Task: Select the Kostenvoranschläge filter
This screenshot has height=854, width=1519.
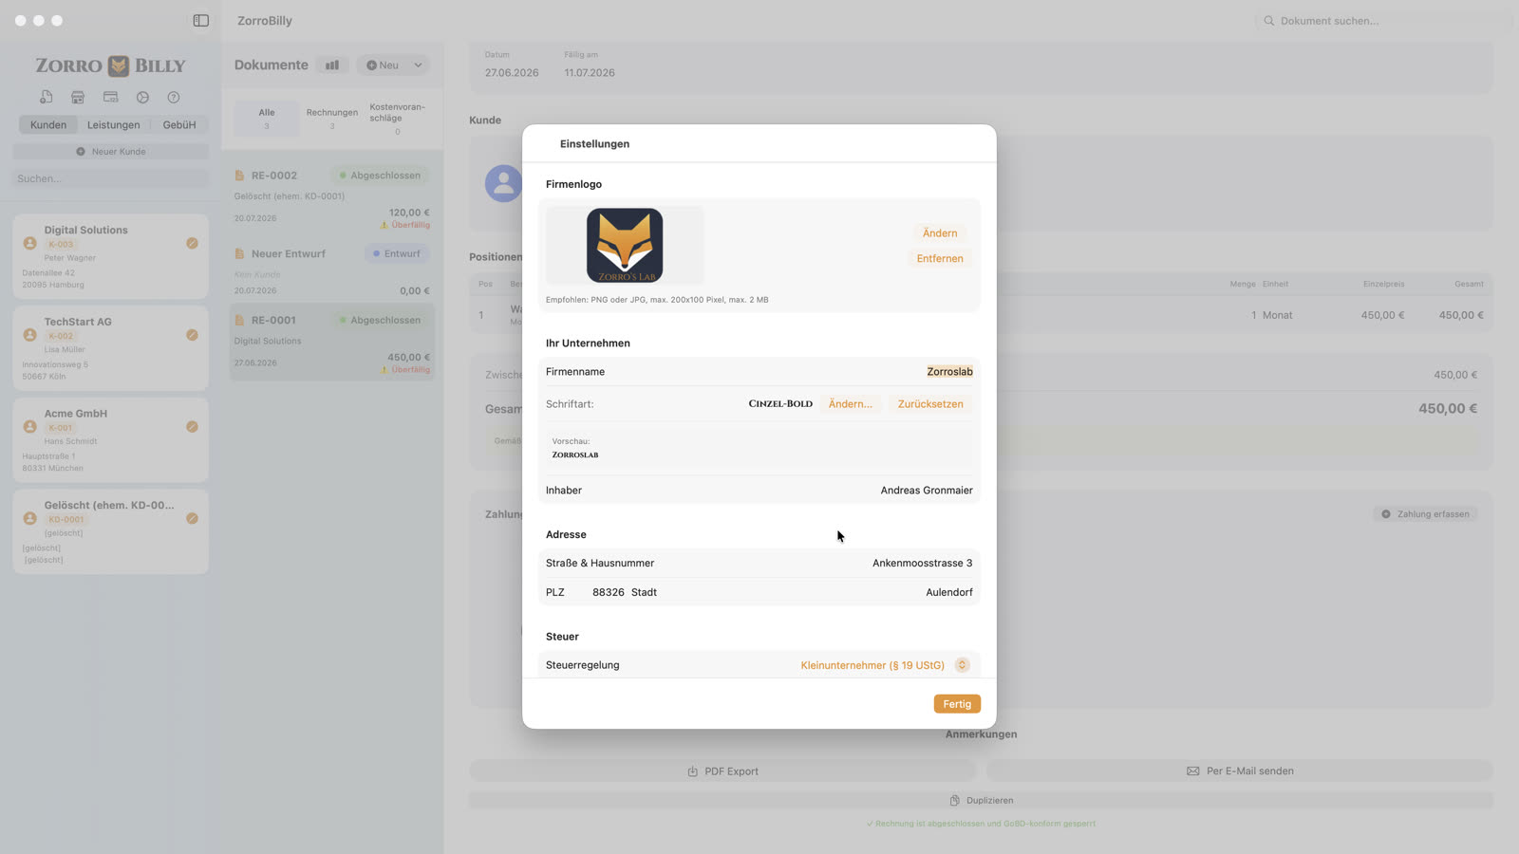Action: point(398,119)
